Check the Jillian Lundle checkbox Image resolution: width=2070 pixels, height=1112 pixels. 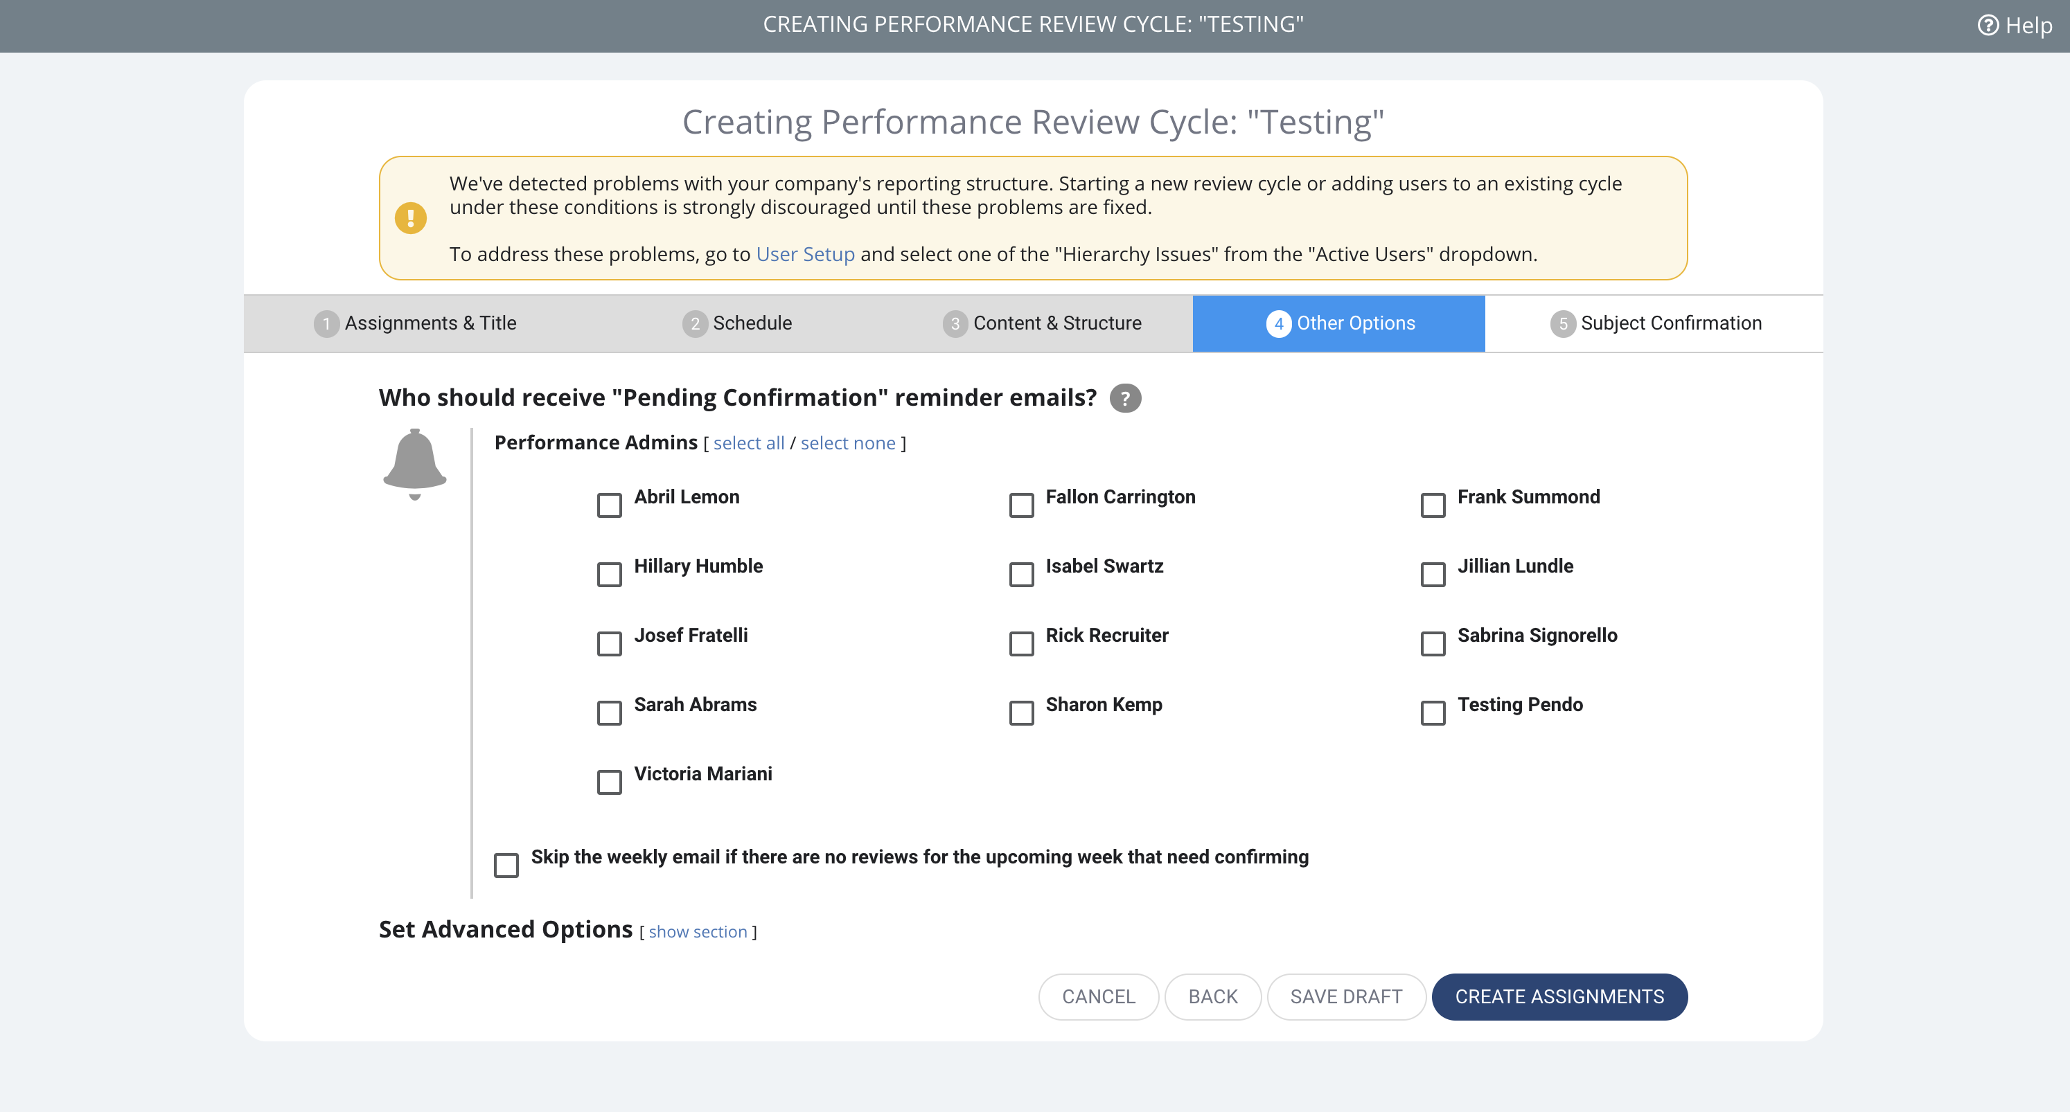[x=1433, y=575]
